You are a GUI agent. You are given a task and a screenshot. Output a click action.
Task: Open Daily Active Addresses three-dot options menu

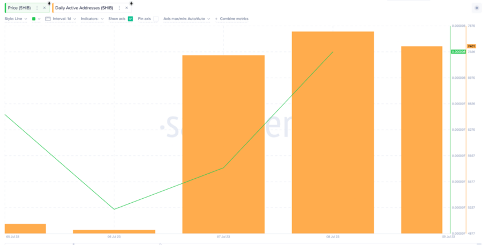click(119, 8)
